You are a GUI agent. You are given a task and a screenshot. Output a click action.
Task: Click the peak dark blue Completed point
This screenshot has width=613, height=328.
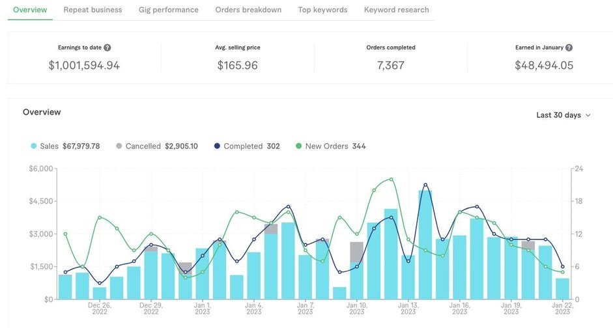click(425, 185)
